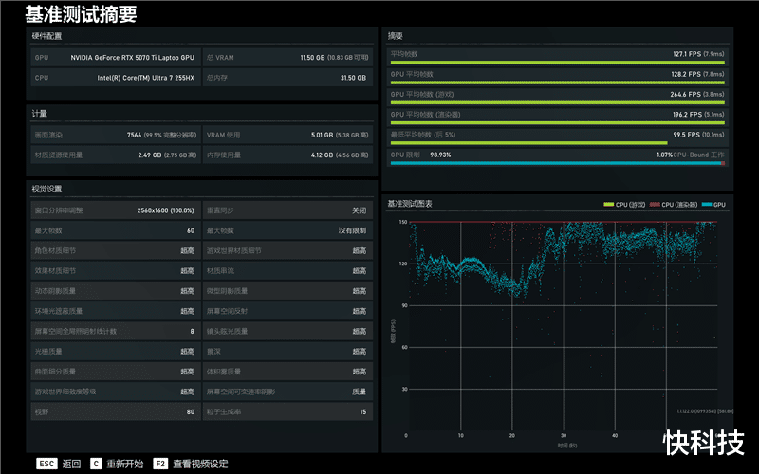Click the 粒子生成率 value 15 row
Screen dimensions: 759x474
point(287,411)
